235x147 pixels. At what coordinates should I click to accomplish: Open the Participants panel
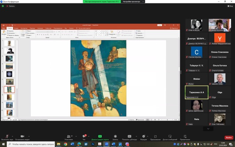click(x=69, y=136)
